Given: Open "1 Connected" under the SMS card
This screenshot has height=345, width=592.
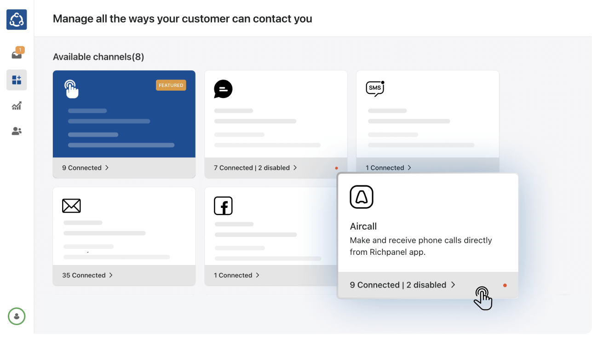Looking at the screenshot, I should click(x=389, y=168).
